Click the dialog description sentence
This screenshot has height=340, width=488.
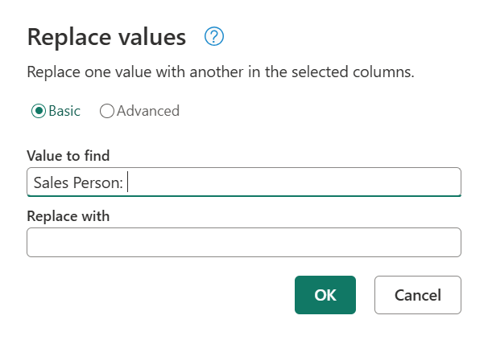220,72
